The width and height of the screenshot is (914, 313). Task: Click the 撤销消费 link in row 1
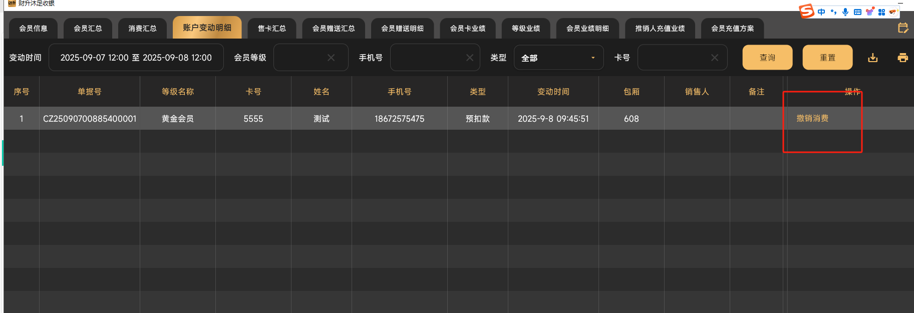[x=812, y=118]
